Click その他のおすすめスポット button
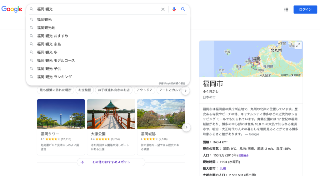Viewport: 320px width, 176px height. [111, 162]
